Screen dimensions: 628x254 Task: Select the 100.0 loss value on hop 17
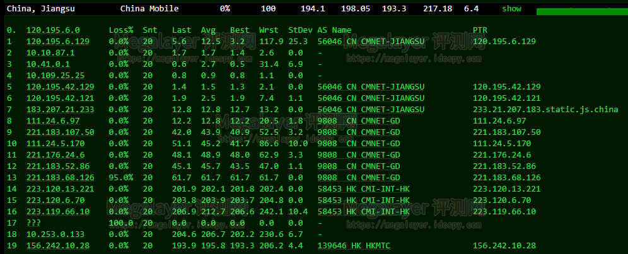[x=121, y=222]
